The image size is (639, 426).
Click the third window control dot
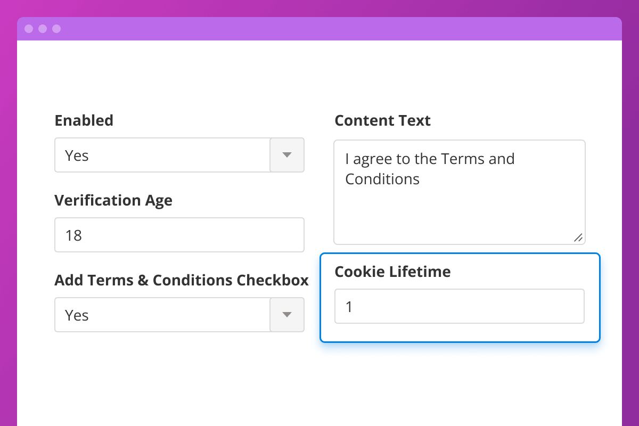click(x=56, y=29)
